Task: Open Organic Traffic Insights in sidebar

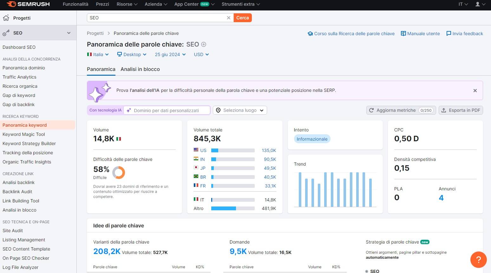Action: point(27,162)
